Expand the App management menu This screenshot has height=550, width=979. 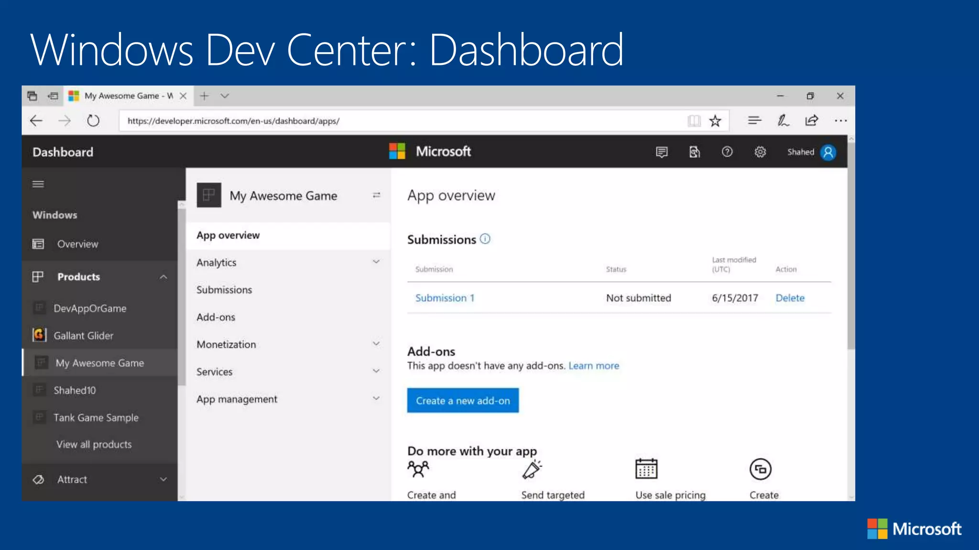pos(376,398)
